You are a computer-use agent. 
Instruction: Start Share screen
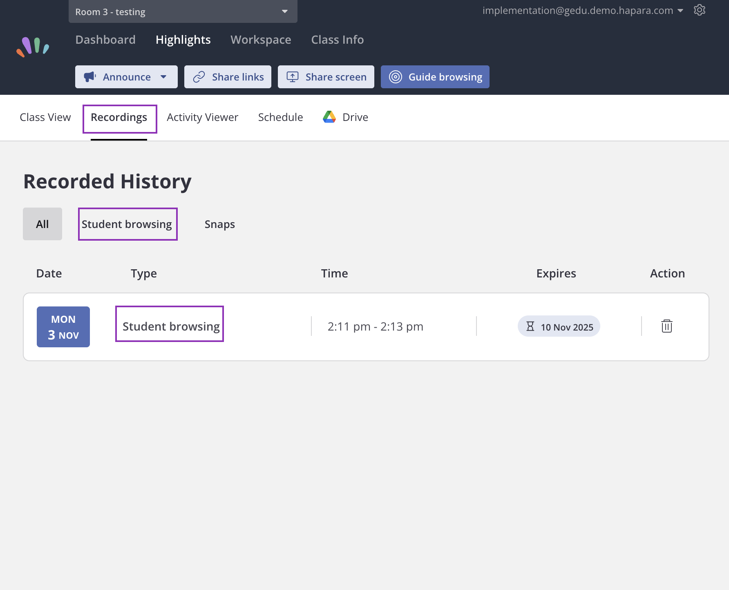point(326,77)
